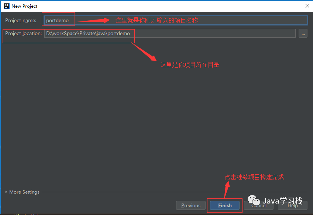
Task: Open Help for the New Project dialog
Action: [x=293, y=205]
